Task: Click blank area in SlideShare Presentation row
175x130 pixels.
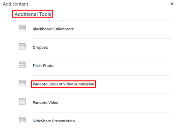Action: [x=122, y=121]
